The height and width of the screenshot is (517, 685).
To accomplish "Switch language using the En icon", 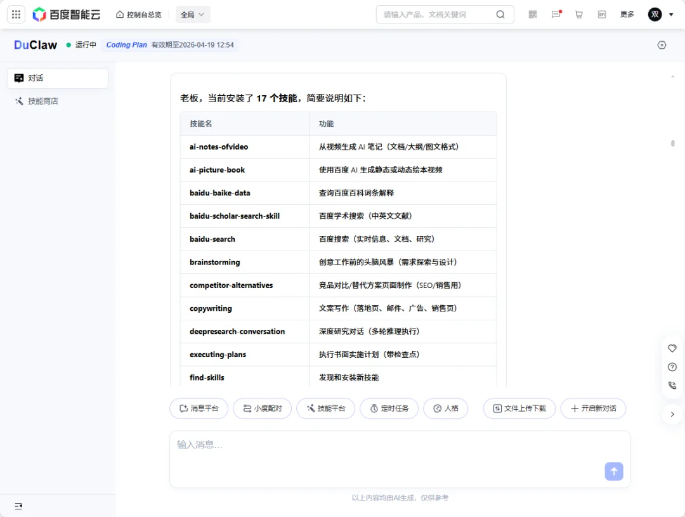I will [x=602, y=14].
